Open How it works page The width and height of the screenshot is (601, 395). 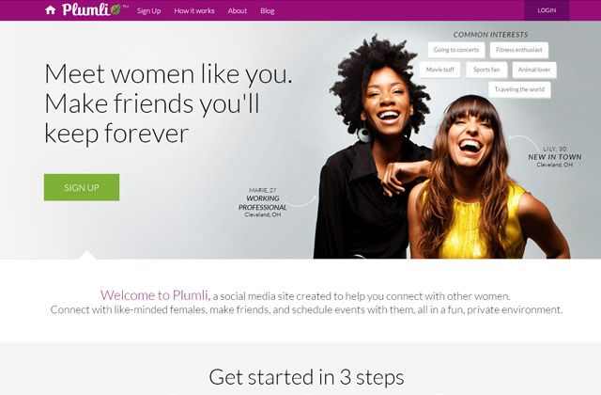194,10
